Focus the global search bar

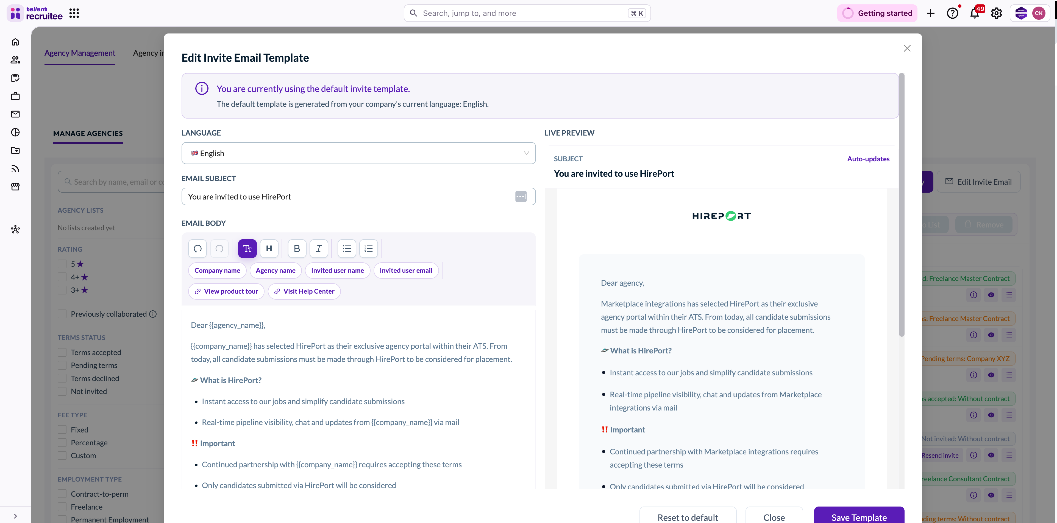[527, 13]
